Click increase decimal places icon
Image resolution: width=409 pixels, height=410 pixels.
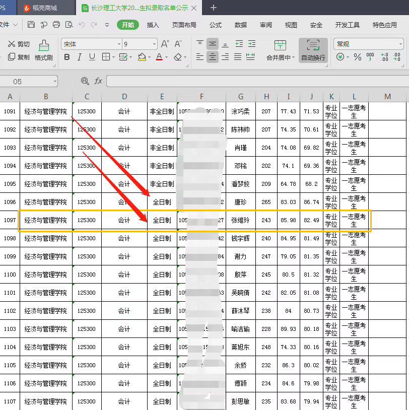(384, 57)
